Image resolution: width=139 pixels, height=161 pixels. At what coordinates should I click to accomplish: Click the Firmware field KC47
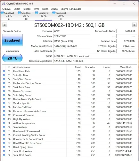click(x=71, y=31)
